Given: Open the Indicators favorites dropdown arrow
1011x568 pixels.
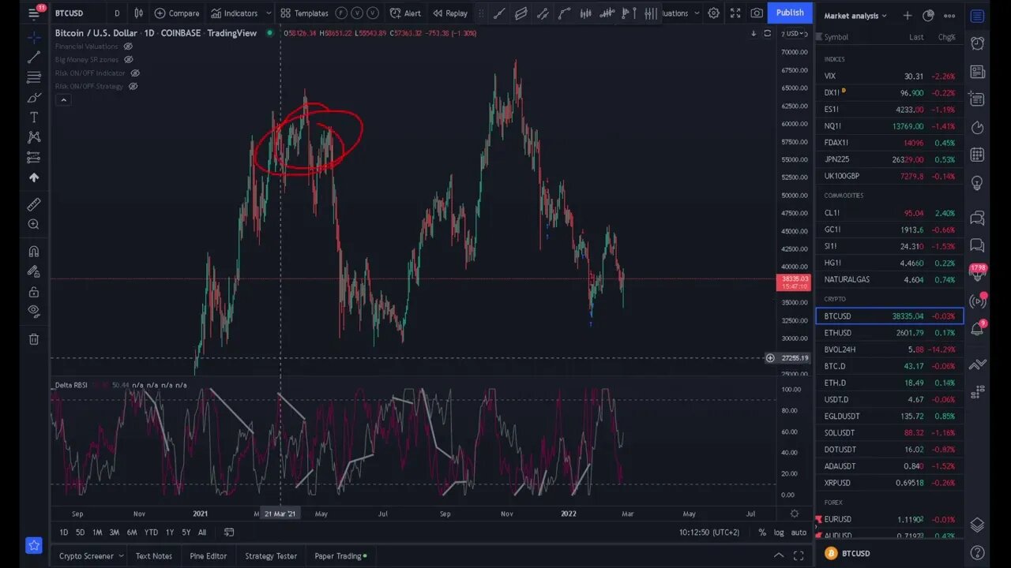Looking at the screenshot, I should pos(269,13).
